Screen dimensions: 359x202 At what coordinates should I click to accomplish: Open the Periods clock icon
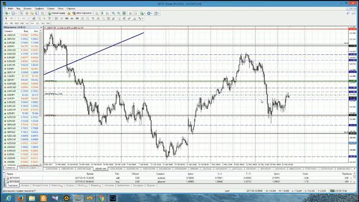[x=149, y=13]
